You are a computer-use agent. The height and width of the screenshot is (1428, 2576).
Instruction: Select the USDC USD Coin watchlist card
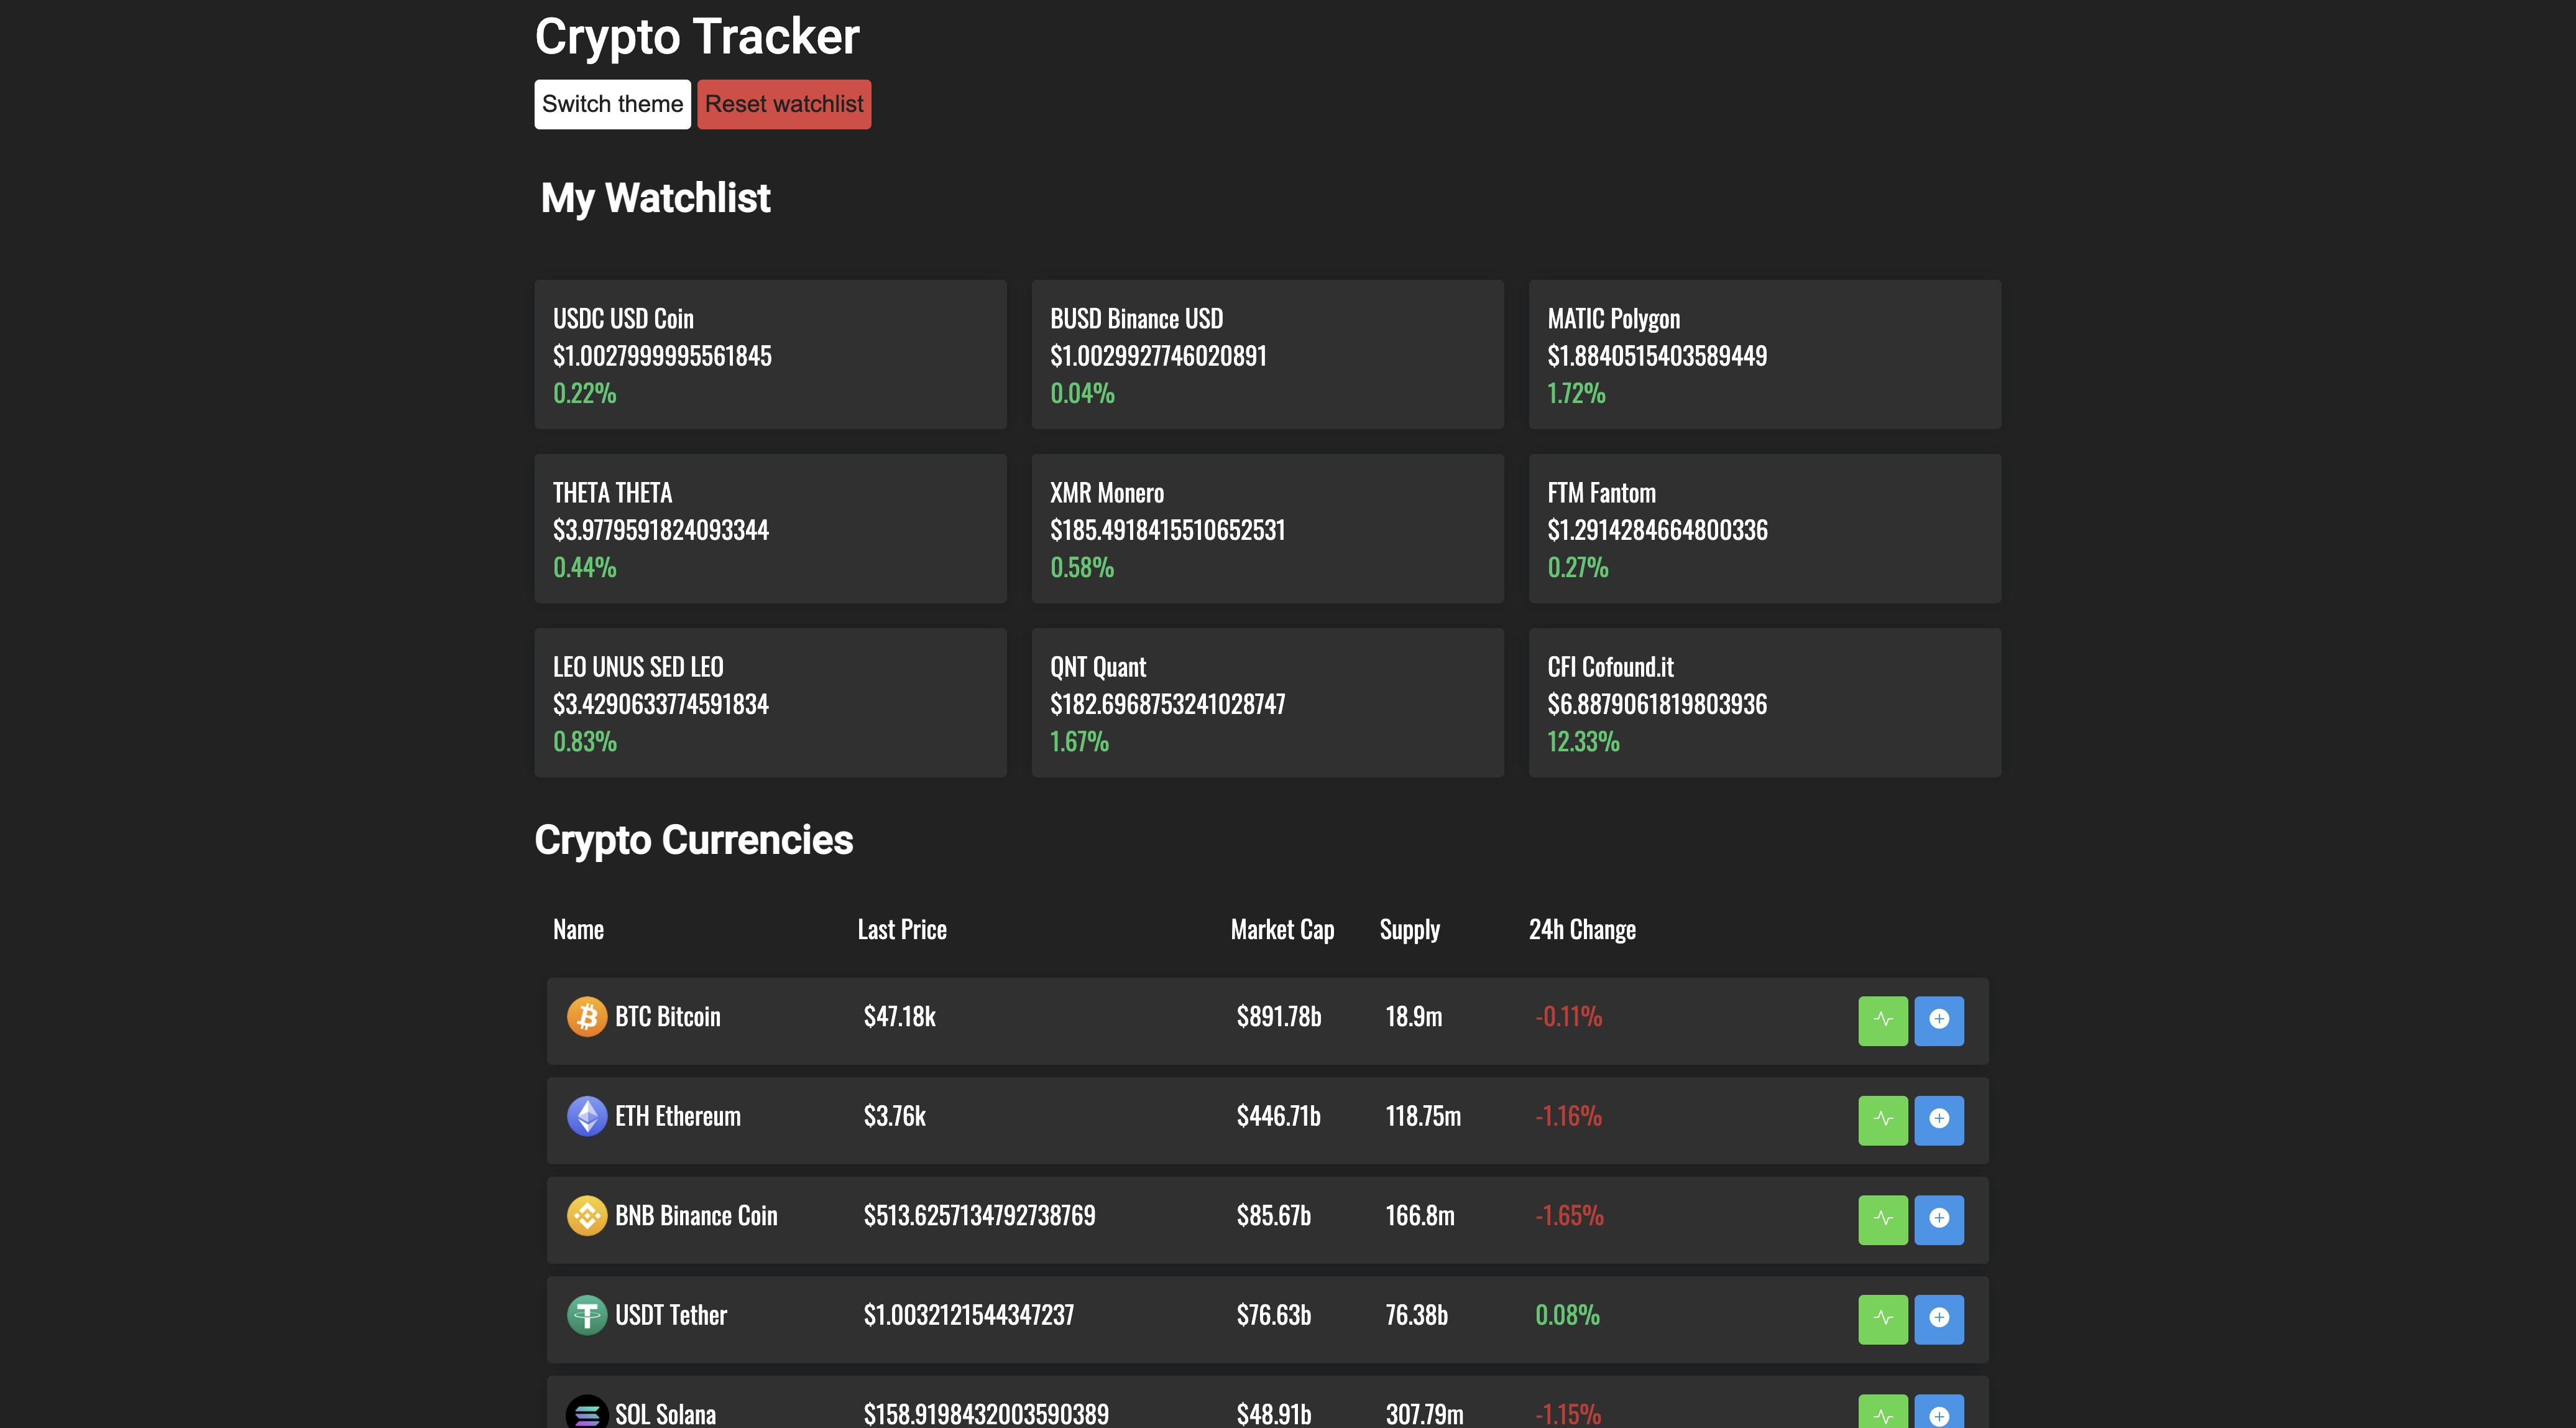point(770,355)
